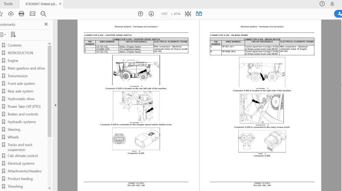Click the Connector X-206 plug illustration
This screenshot has height=191, width=342.
point(262,141)
